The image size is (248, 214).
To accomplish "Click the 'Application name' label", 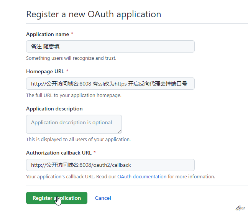I will coord(48,34).
